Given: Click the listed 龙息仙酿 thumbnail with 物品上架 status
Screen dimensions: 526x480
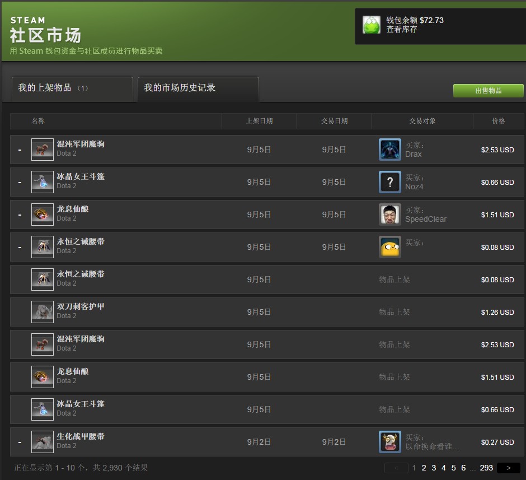Looking at the screenshot, I should pyautogui.click(x=43, y=377).
